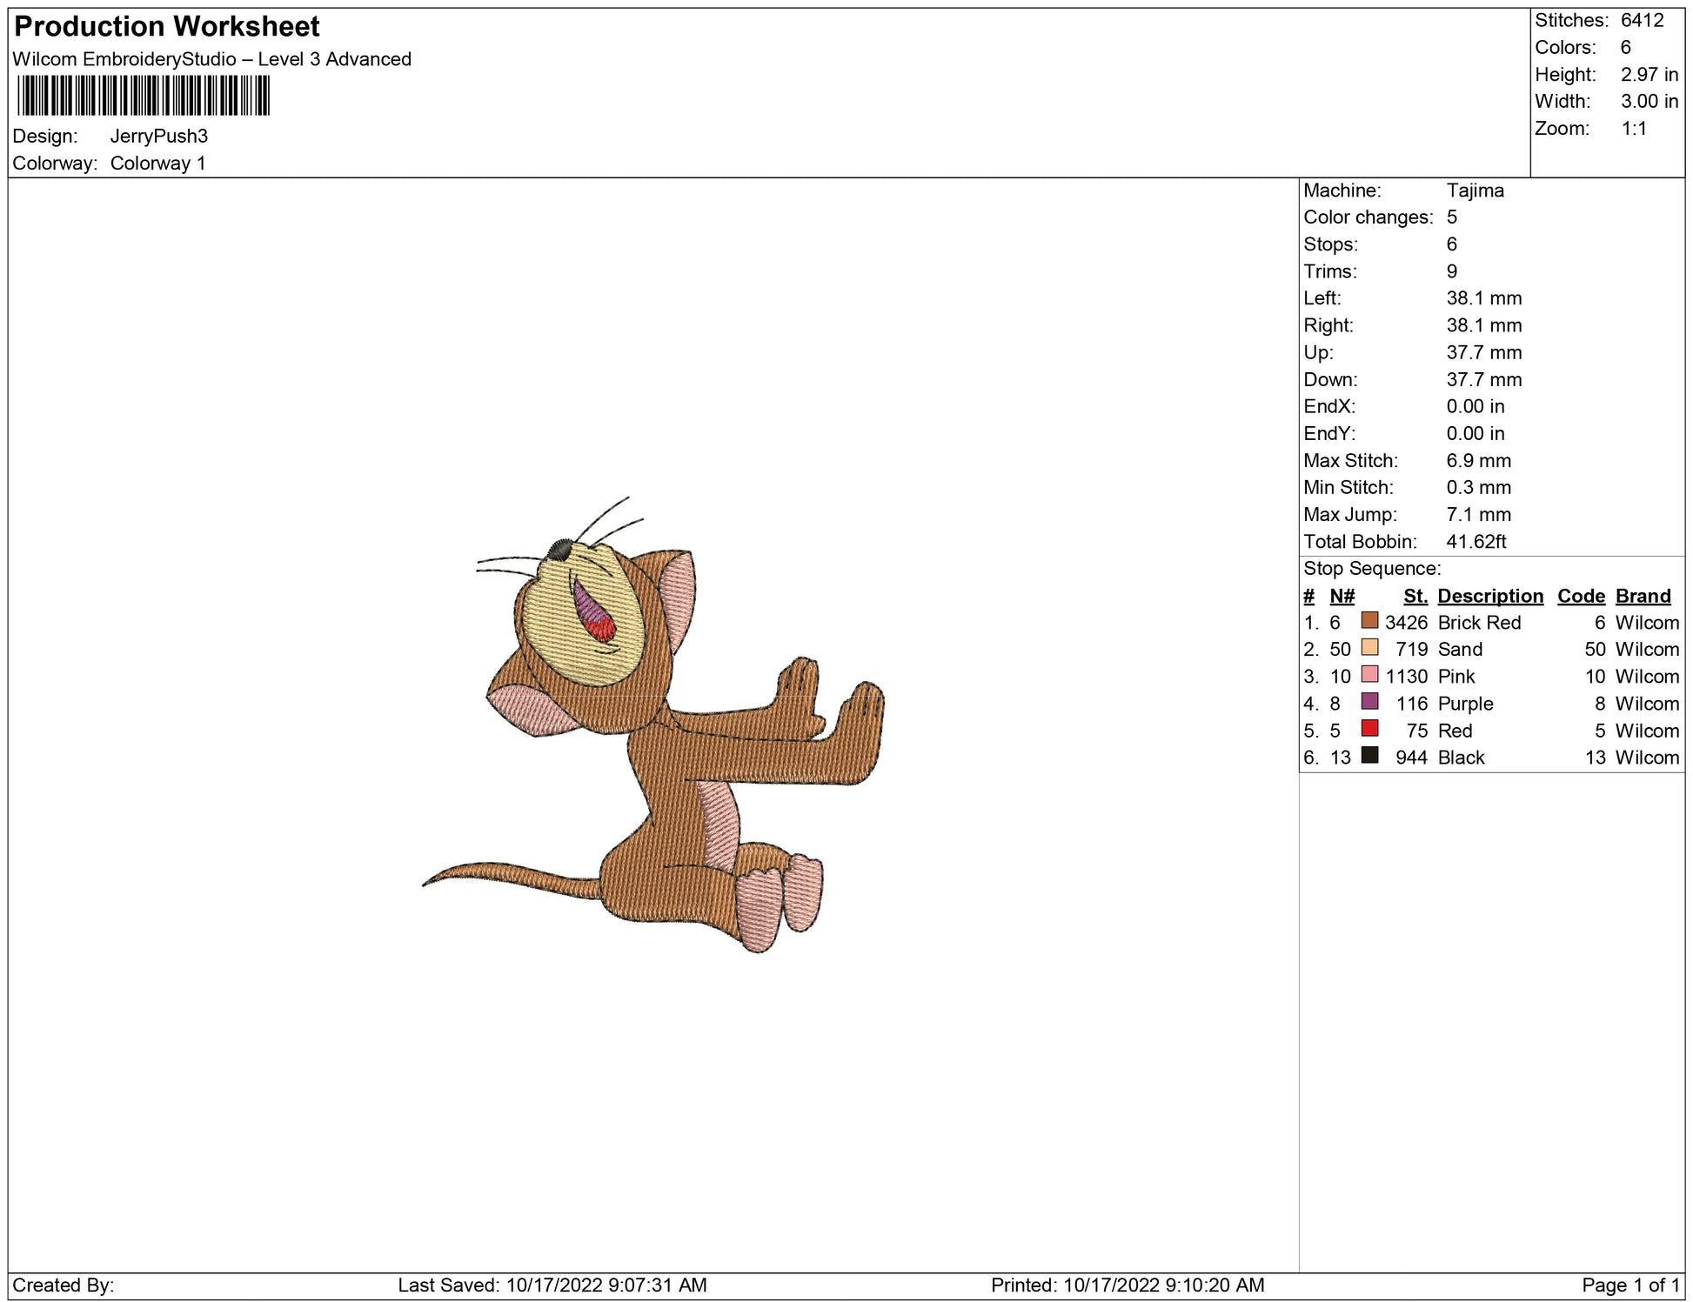Click the Description column header
This screenshot has width=1693, height=1302.
1489,596
